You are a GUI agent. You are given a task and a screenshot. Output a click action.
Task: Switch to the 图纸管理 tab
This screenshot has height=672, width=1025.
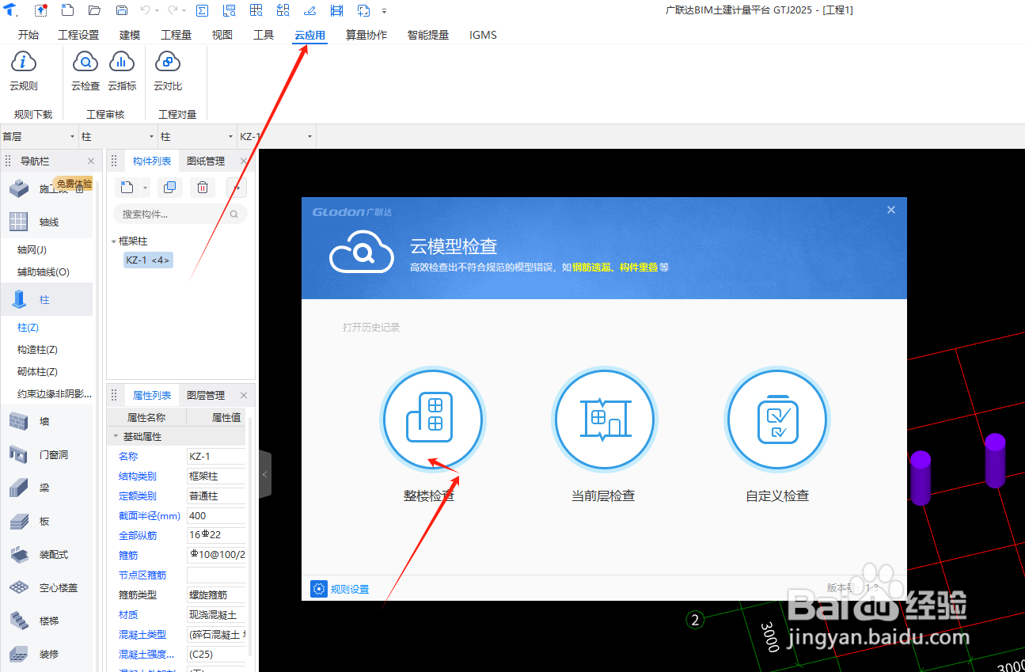tap(206, 161)
